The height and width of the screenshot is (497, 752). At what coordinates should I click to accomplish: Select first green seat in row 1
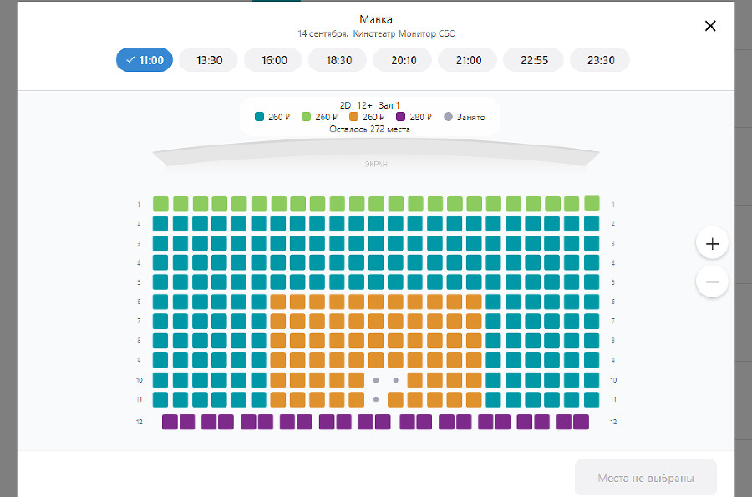coord(160,204)
